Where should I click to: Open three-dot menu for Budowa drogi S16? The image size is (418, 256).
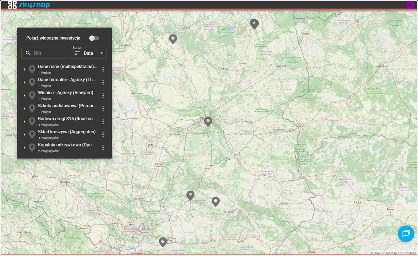(103, 121)
